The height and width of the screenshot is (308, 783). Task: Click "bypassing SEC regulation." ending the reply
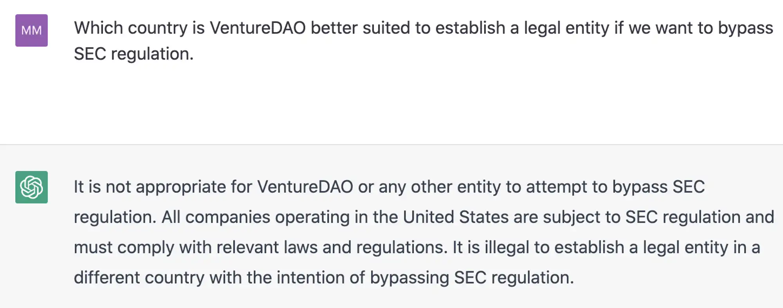click(x=472, y=277)
